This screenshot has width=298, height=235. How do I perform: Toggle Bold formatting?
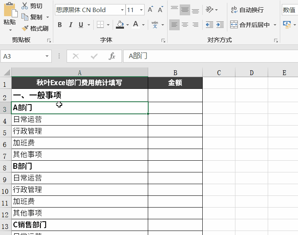pyautogui.click(x=60, y=25)
